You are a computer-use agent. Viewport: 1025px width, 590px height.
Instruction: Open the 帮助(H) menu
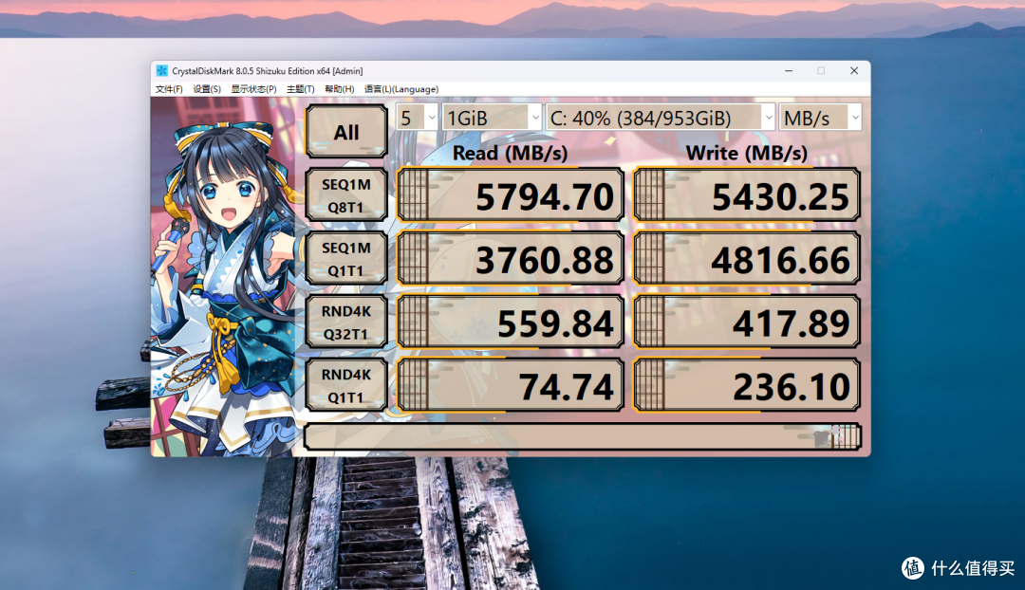tap(339, 89)
